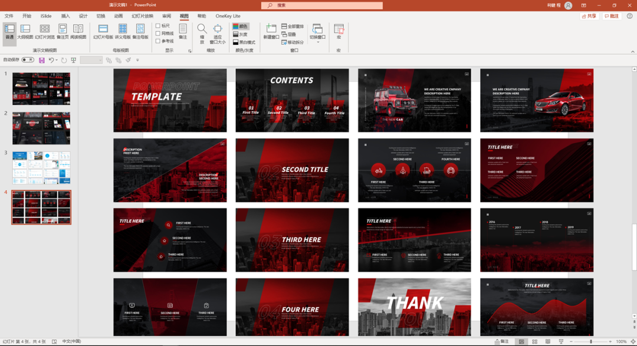Customize quick access toolbar dropdown
Viewport: 637px width, 346px height.
click(137, 60)
